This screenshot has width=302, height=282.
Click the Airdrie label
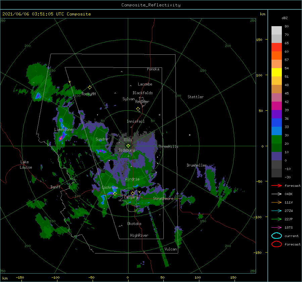tap(132, 179)
